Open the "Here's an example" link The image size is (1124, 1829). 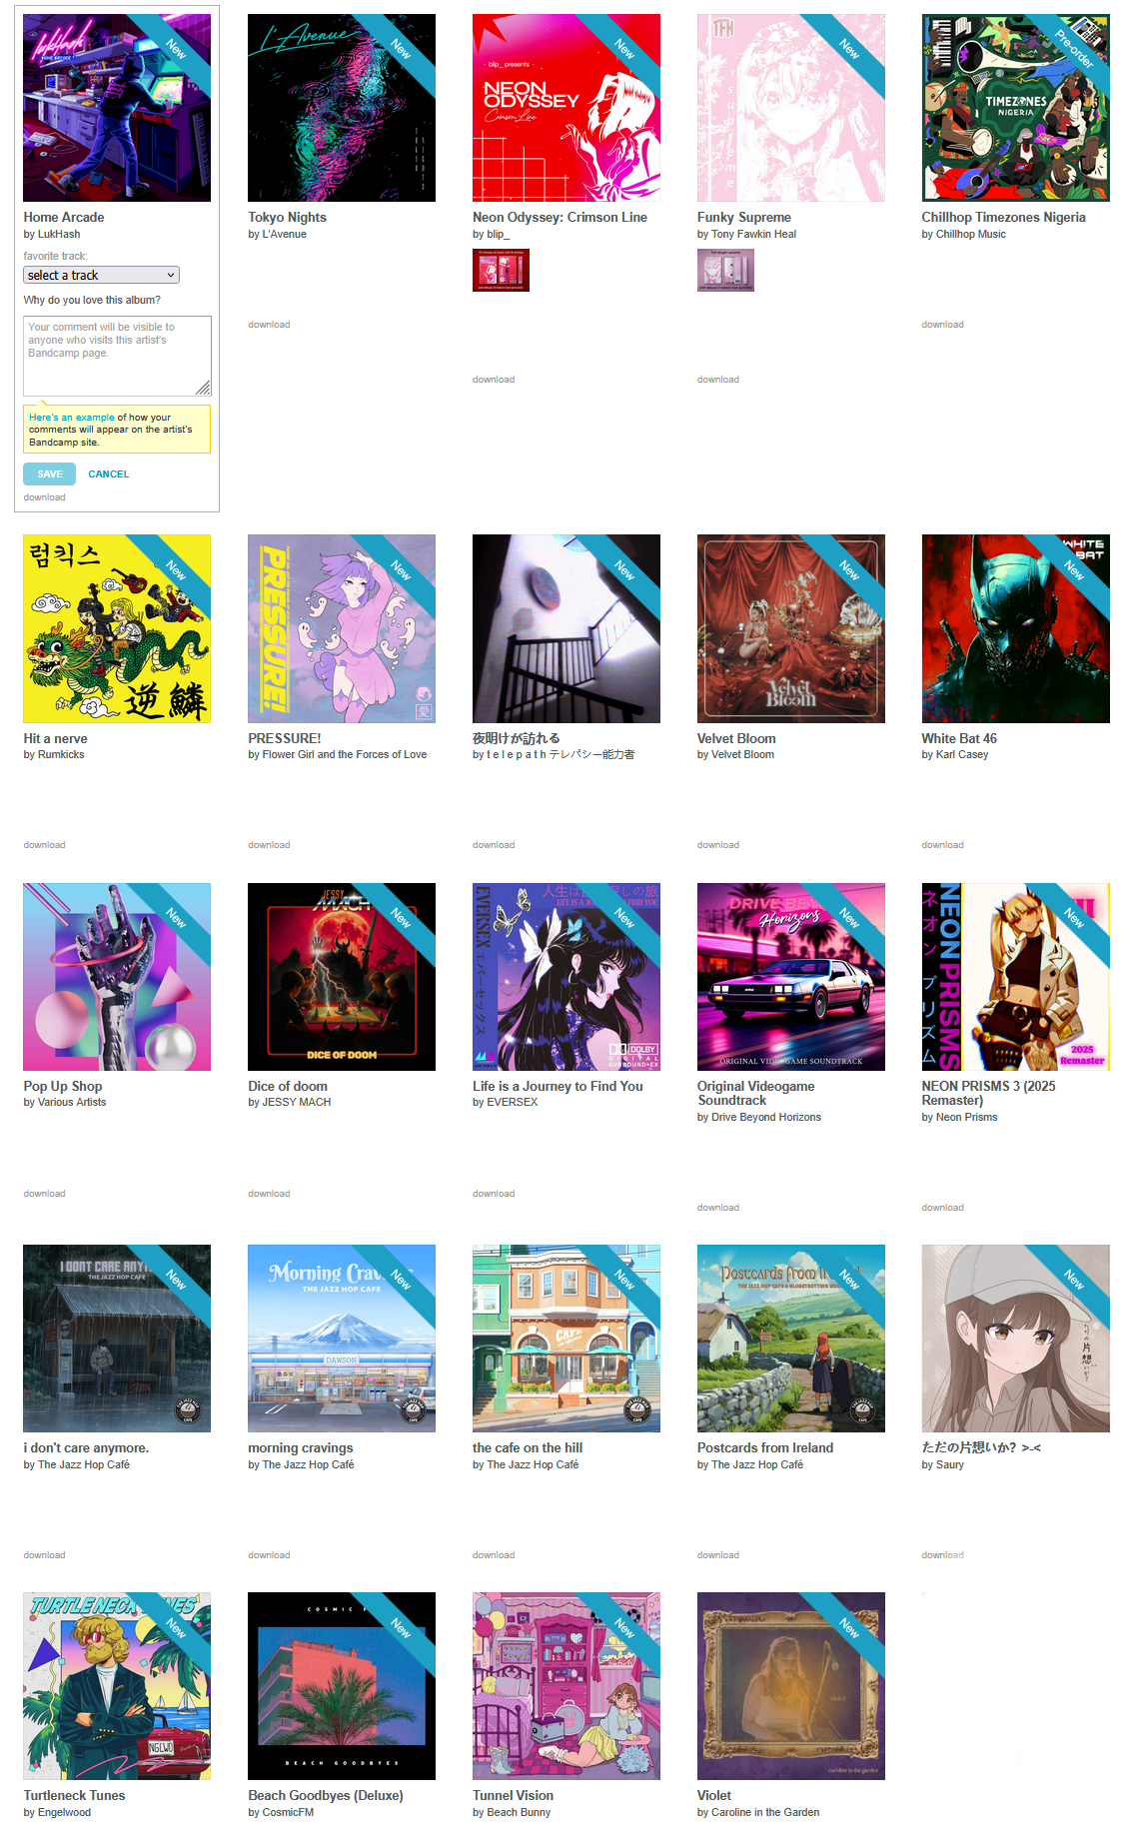(x=72, y=418)
